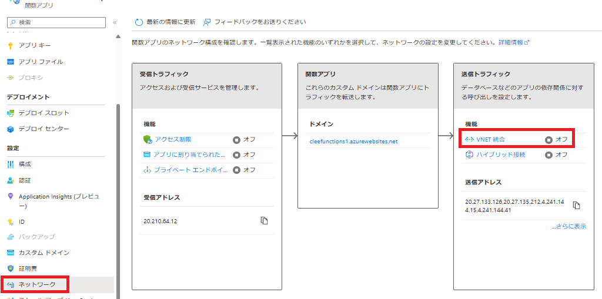Open 構成 menu item

tap(25, 164)
